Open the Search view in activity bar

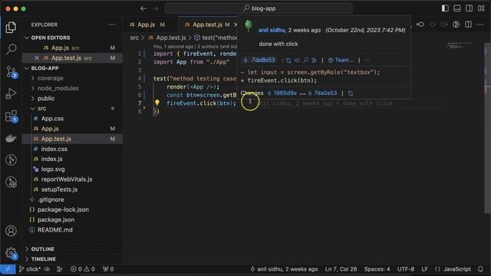tap(11, 49)
